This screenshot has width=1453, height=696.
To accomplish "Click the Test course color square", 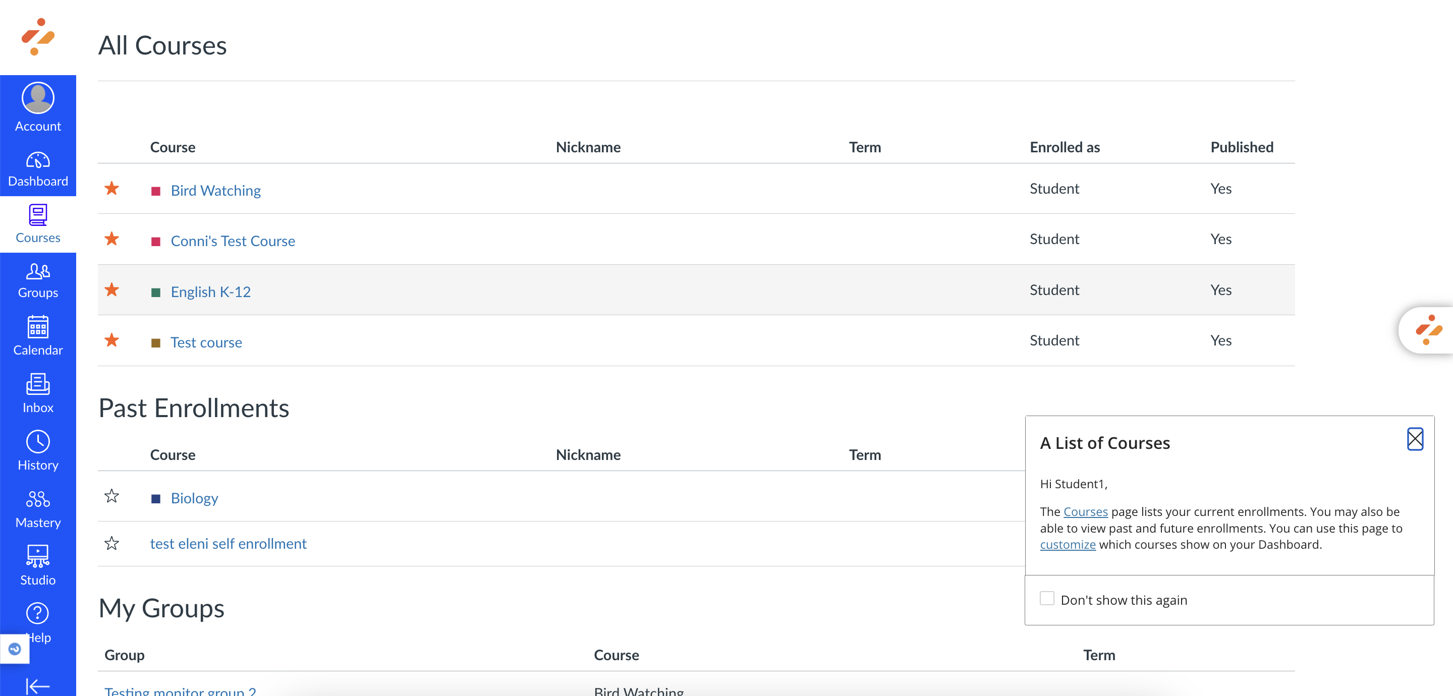I will click(156, 343).
